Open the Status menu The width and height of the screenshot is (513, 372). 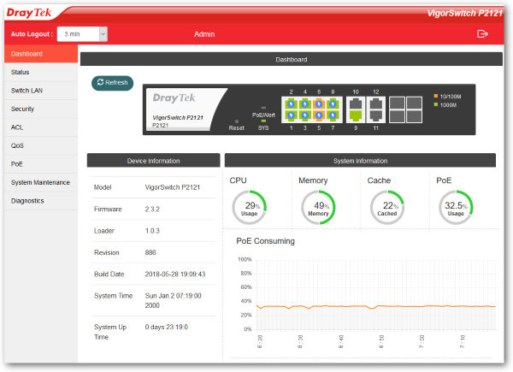(41, 72)
